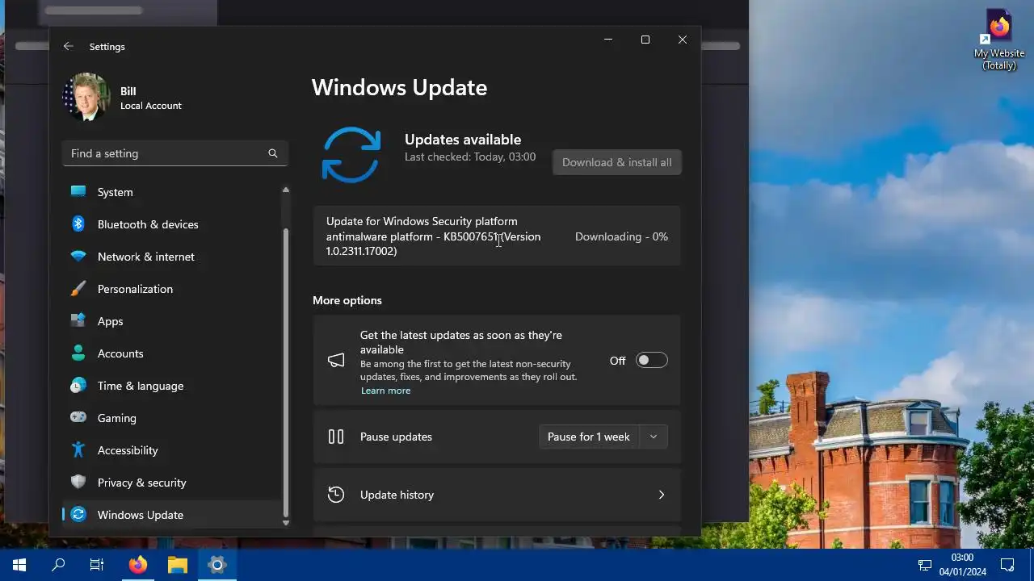Click the sidebar vertical scrollbar thumb
1034x581 pixels.
(285, 371)
